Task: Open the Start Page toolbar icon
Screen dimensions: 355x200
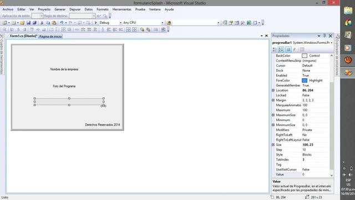Action: pyautogui.click(x=249, y=23)
